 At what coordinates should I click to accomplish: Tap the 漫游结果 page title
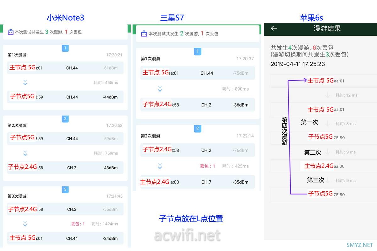tap(327, 28)
